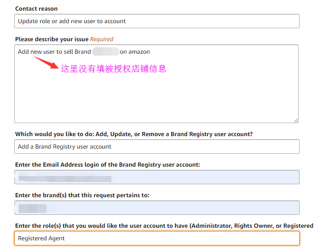Click the orange 'Required' indicator text
The height and width of the screenshot is (250, 314).
pos(102,39)
